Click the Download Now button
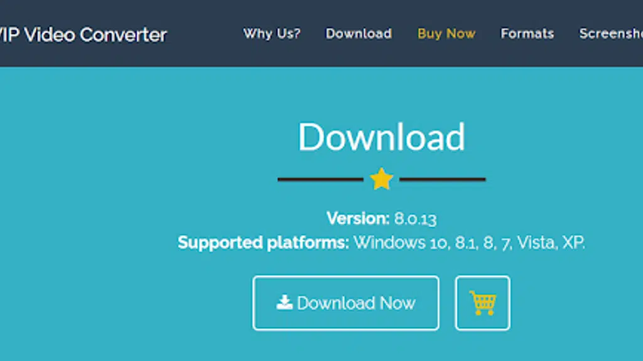Viewport: 643px width, 361px height. click(x=346, y=303)
